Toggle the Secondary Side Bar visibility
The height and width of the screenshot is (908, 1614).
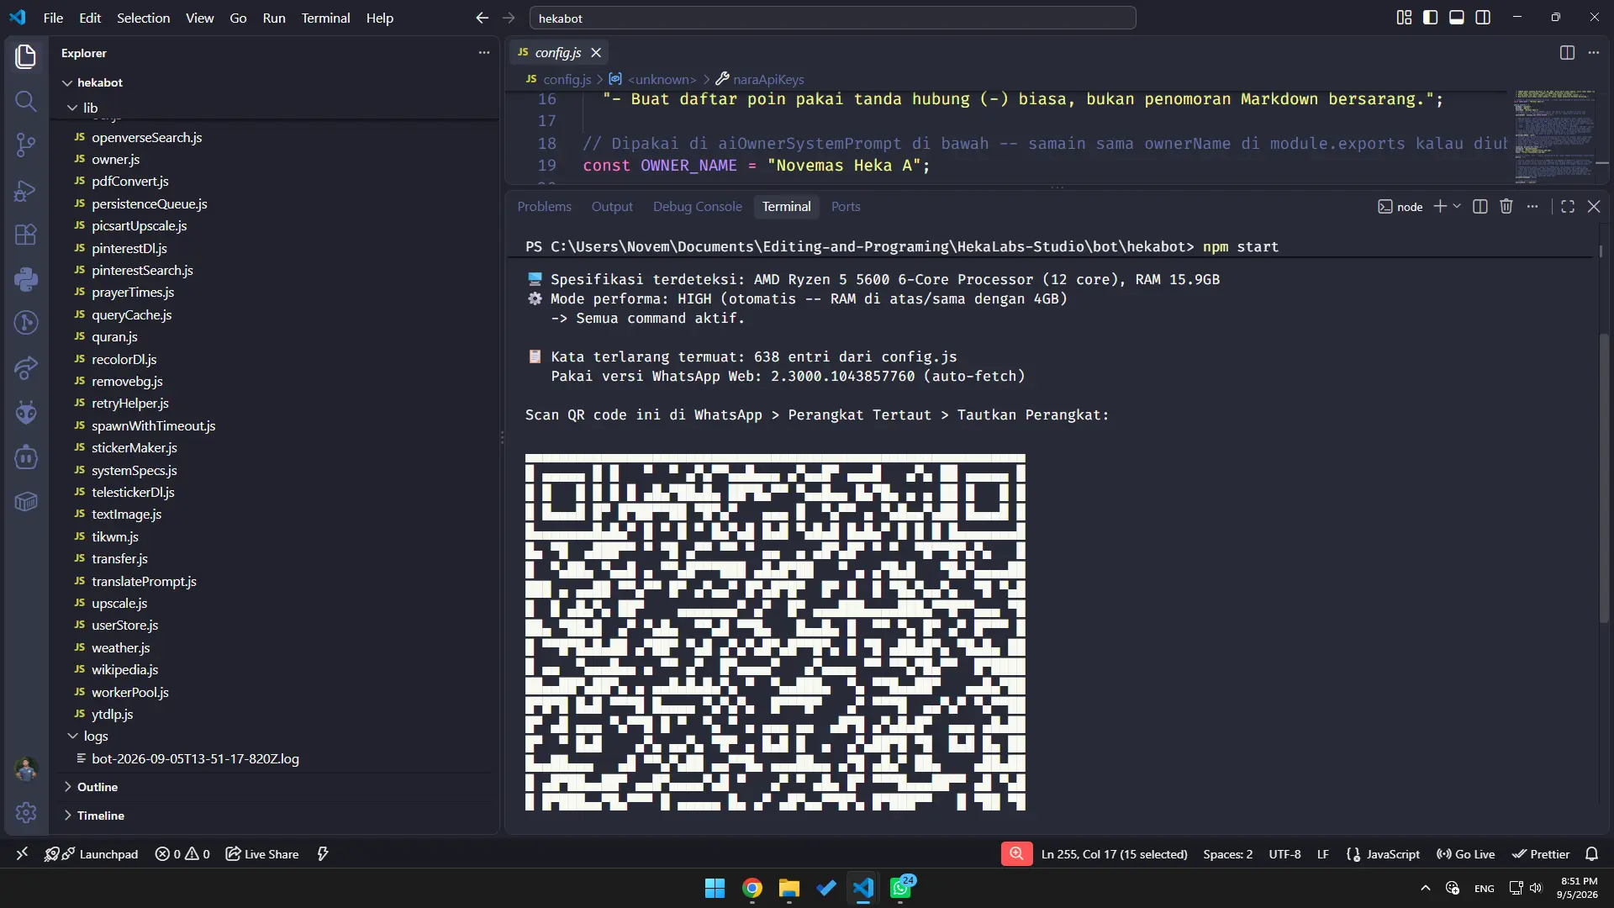(x=1483, y=18)
